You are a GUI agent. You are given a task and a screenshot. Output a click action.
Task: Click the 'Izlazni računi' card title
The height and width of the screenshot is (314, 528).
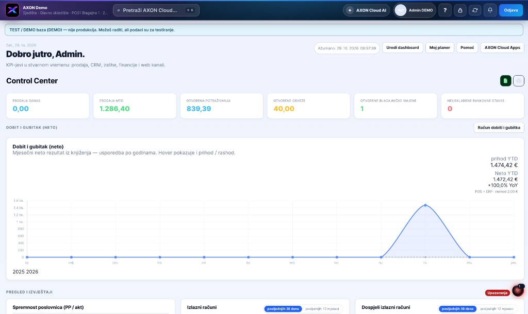coord(202,307)
